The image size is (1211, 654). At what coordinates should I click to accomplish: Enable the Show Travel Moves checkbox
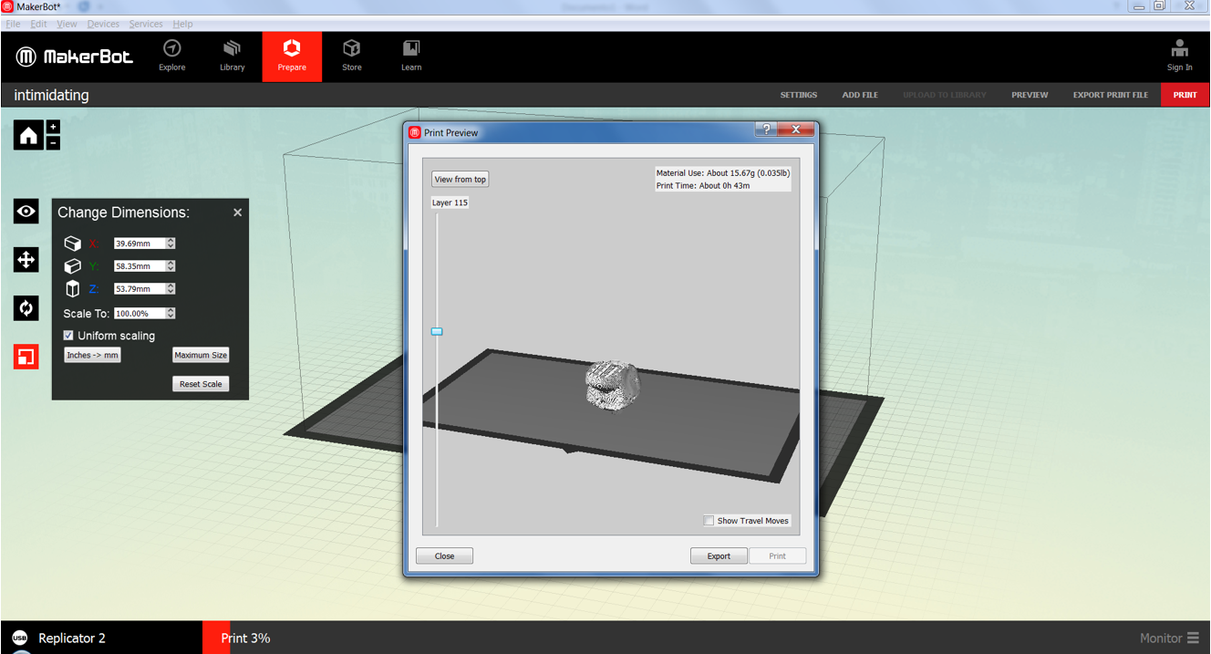pos(709,521)
